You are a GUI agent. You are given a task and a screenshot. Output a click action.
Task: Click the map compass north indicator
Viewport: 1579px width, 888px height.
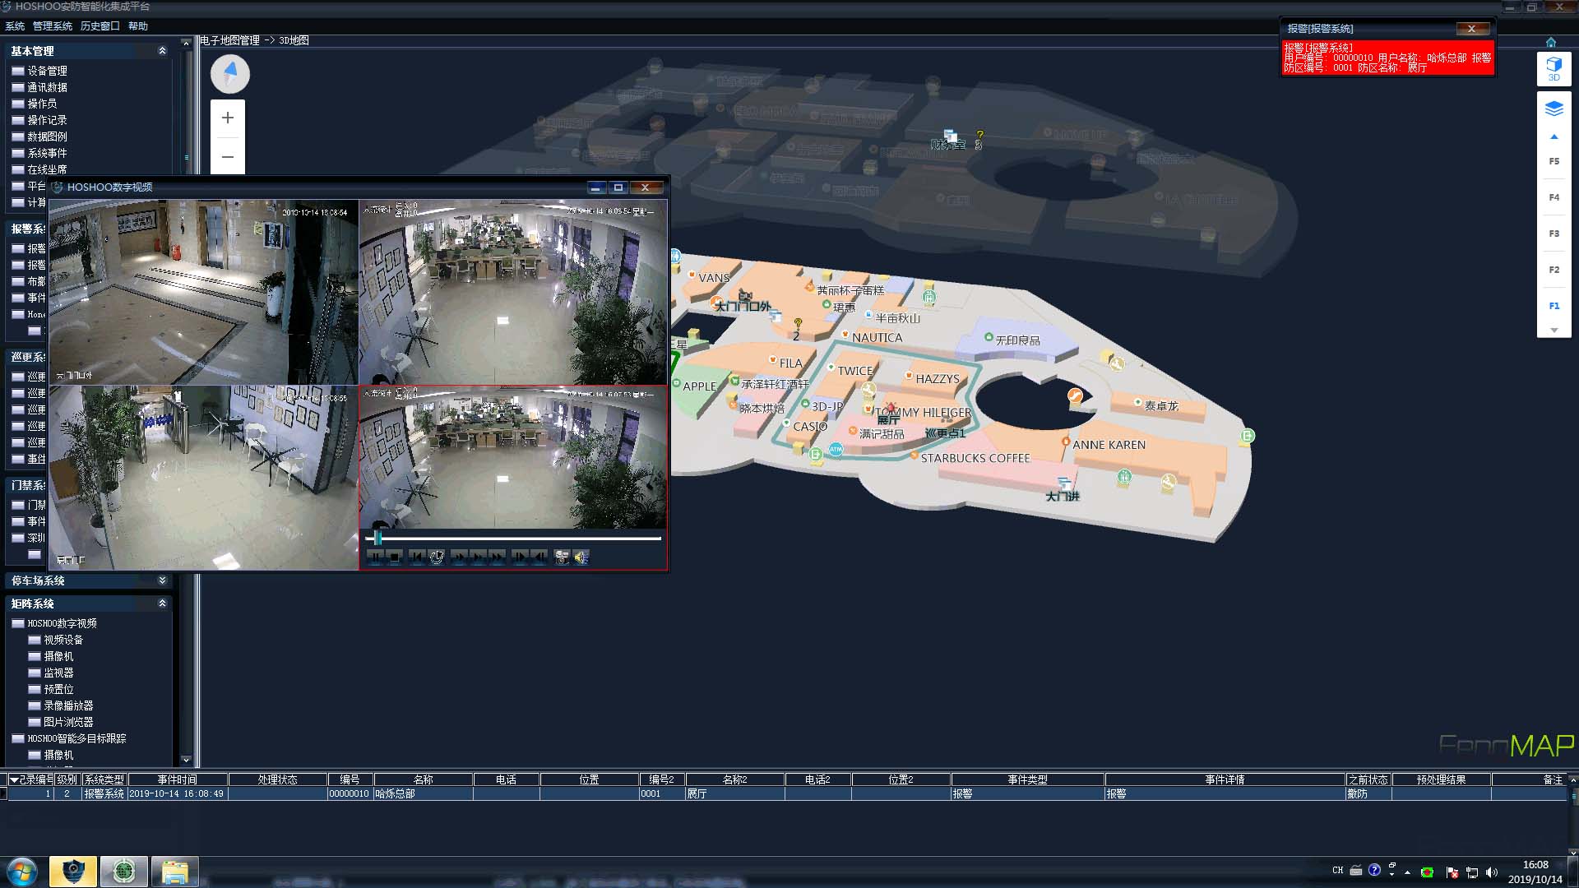pyautogui.click(x=230, y=74)
